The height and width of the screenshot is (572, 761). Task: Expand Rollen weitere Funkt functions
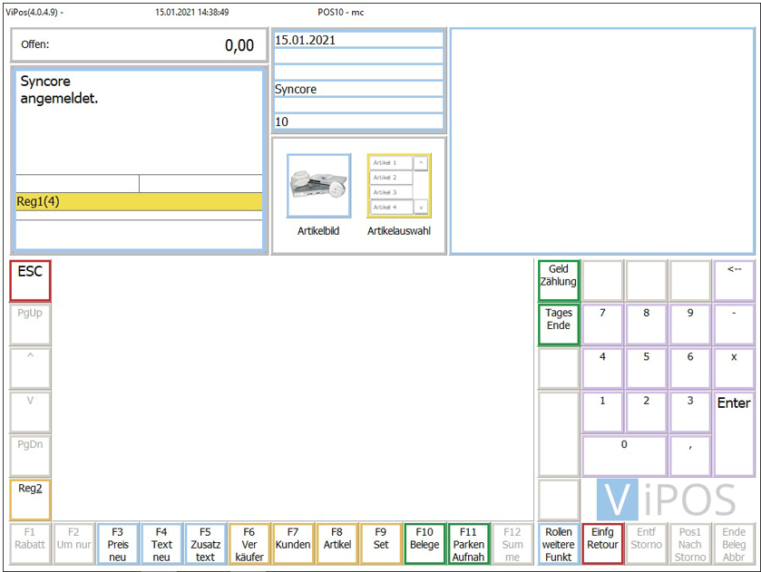click(559, 544)
